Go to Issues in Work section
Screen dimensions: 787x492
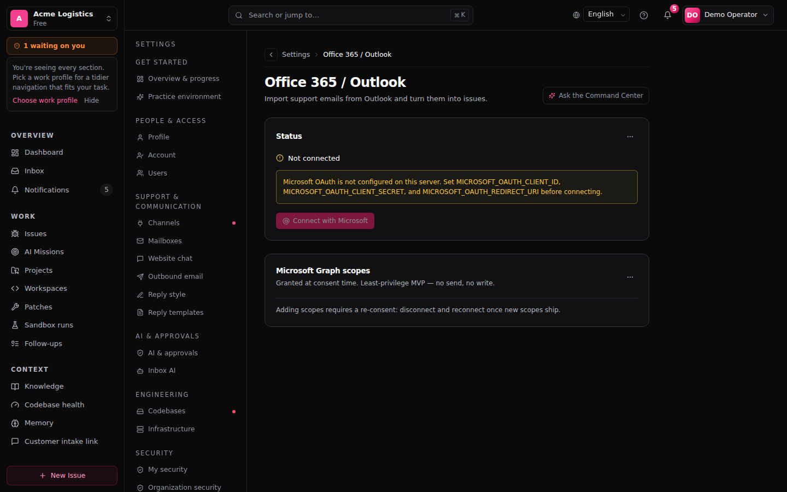pos(62,234)
